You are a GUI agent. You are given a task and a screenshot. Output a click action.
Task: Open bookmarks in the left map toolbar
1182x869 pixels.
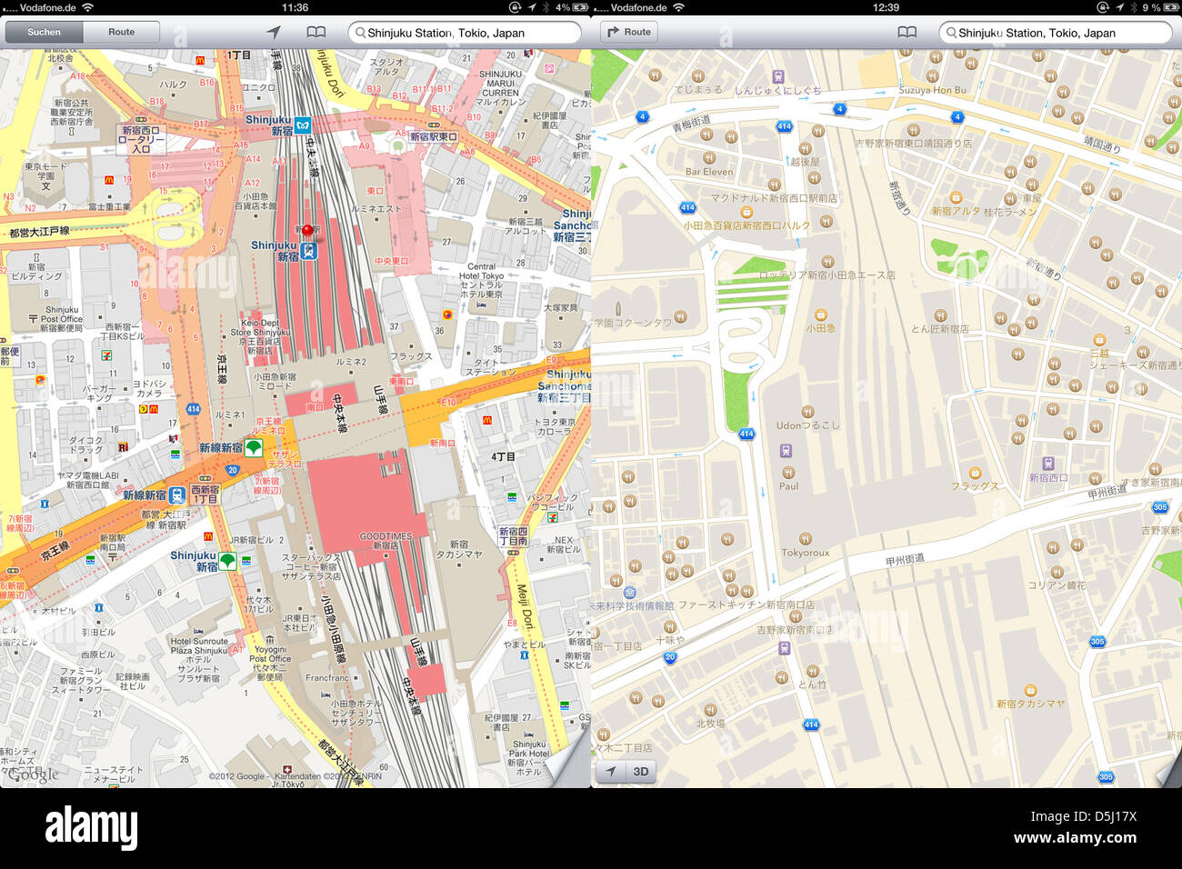click(x=316, y=32)
